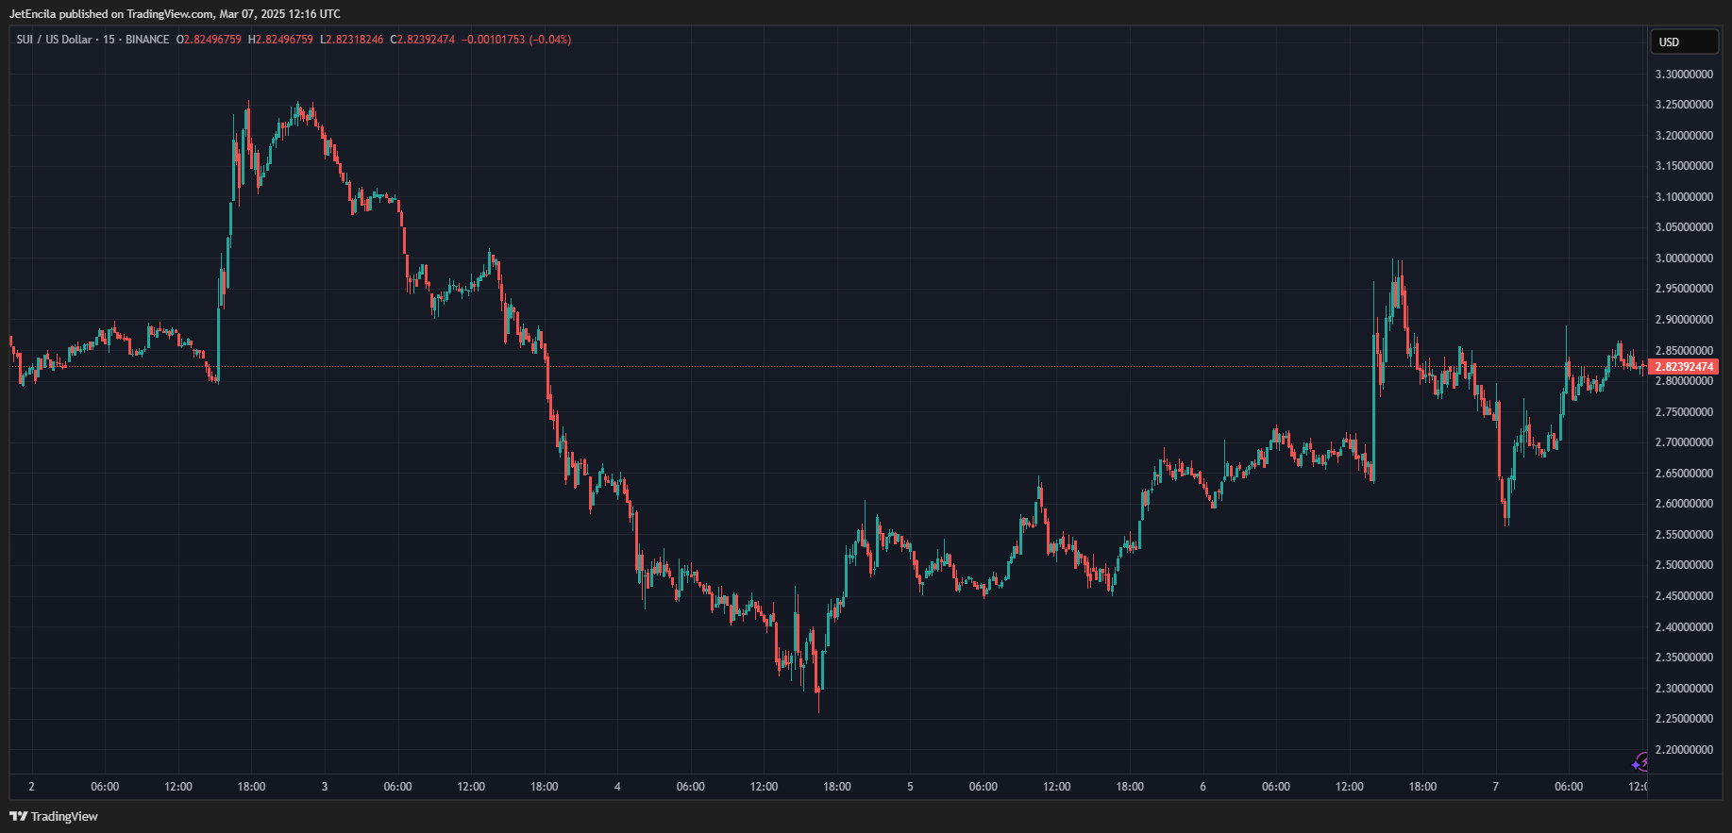This screenshot has height=833, width=1732.
Task: Click the day 6 label on time axis
Action: tap(1202, 787)
